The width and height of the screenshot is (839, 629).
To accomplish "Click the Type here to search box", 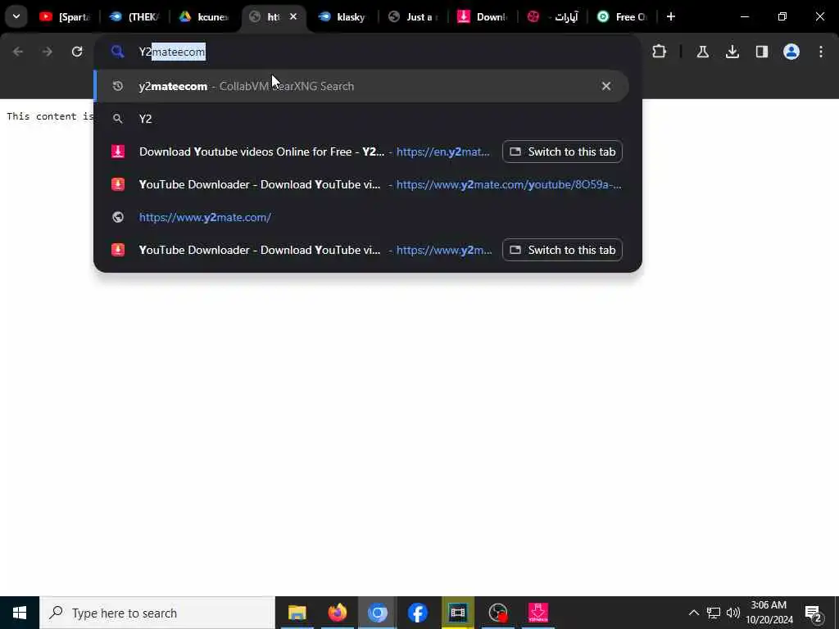I will pos(157,613).
